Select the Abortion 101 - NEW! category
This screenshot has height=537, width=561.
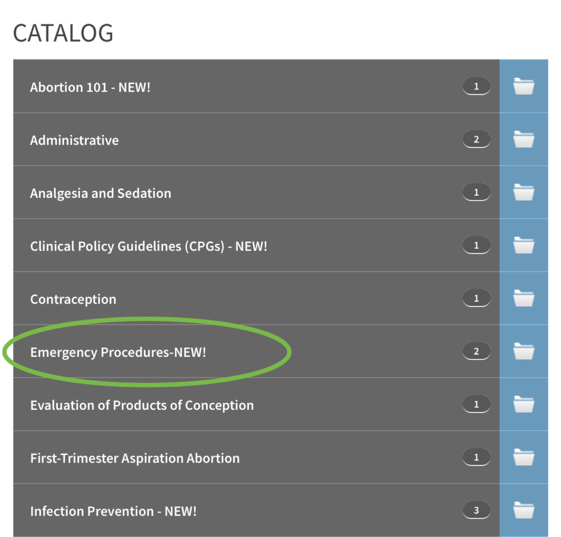(x=90, y=87)
